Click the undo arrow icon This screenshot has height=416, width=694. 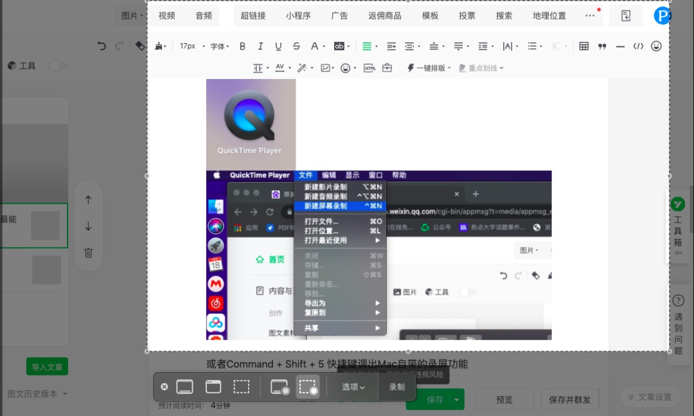(102, 46)
